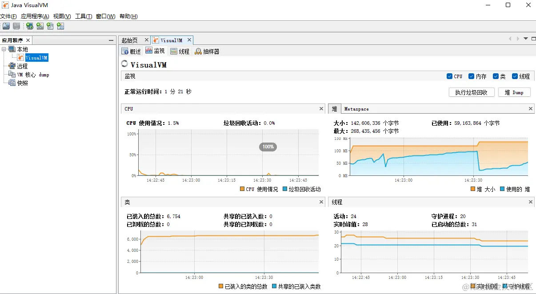Minimize the 应用程序 side panel
Image resolution: width=536 pixels, height=294 pixels.
[111, 40]
